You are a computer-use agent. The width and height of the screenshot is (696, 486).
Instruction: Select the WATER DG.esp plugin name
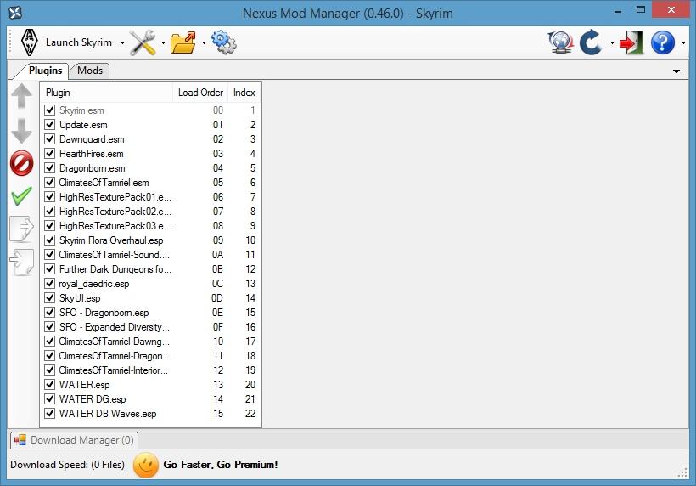(93, 399)
